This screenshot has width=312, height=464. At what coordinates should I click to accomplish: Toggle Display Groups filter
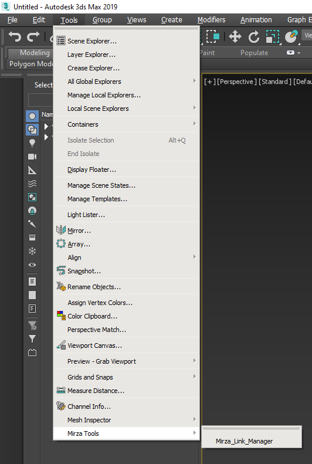pyautogui.click(x=32, y=197)
